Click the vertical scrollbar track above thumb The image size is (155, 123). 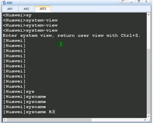pos(149,33)
